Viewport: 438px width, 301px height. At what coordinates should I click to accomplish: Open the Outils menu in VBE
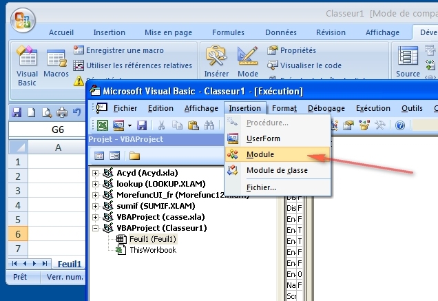(x=412, y=108)
